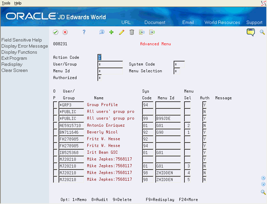Click the BN711646 user field
Screen dimensions: 267x204
pyautogui.click(x=71, y=132)
